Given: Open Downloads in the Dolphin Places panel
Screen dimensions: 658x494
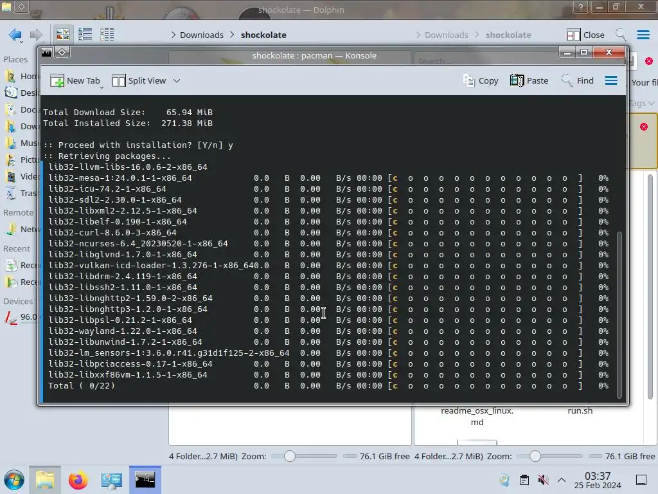Looking at the screenshot, I should (21, 127).
